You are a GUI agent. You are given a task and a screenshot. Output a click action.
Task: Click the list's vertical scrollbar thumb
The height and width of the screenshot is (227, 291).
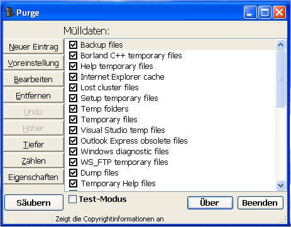tap(280, 78)
